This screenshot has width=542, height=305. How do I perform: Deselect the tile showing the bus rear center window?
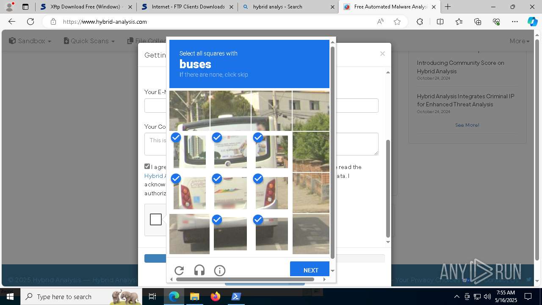(x=230, y=152)
